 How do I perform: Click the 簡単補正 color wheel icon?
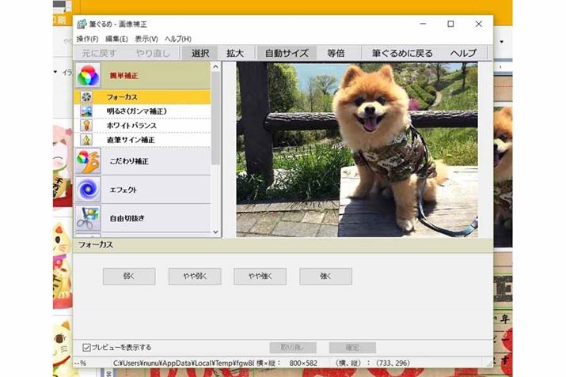[88, 76]
